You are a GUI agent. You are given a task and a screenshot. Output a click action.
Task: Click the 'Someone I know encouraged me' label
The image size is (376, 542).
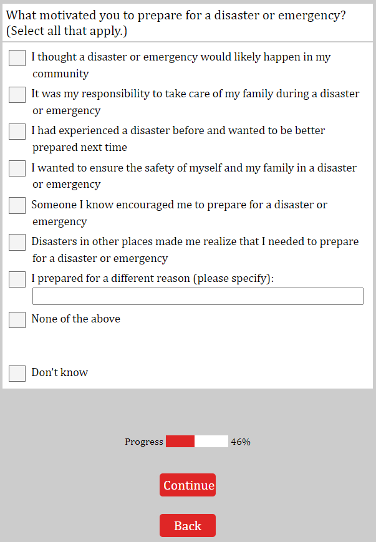[x=180, y=213]
